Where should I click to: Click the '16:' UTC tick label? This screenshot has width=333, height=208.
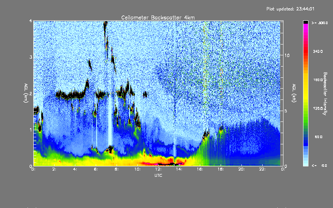(x=200, y=169)
